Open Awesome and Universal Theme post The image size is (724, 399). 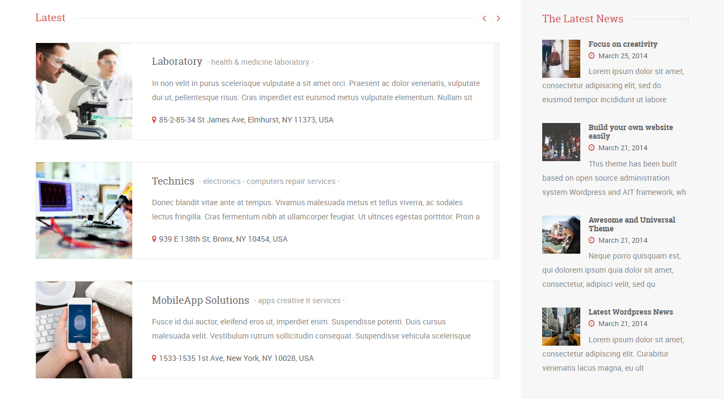pyautogui.click(x=631, y=224)
